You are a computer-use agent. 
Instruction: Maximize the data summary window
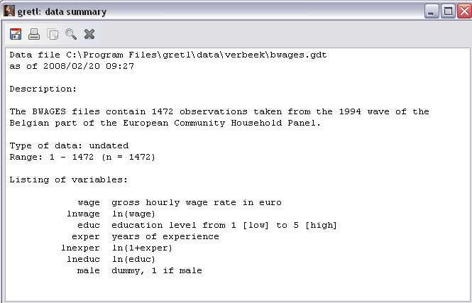pyautogui.click(x=448, y=11)
